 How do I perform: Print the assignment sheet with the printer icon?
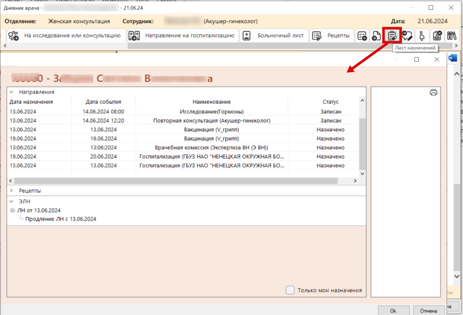click(x=434, y=92)
